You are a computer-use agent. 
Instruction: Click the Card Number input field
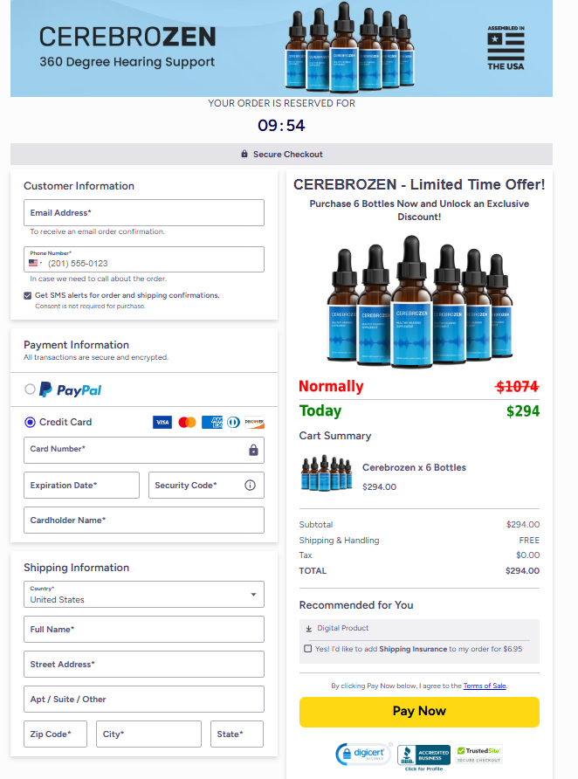(x=135, y=450)
